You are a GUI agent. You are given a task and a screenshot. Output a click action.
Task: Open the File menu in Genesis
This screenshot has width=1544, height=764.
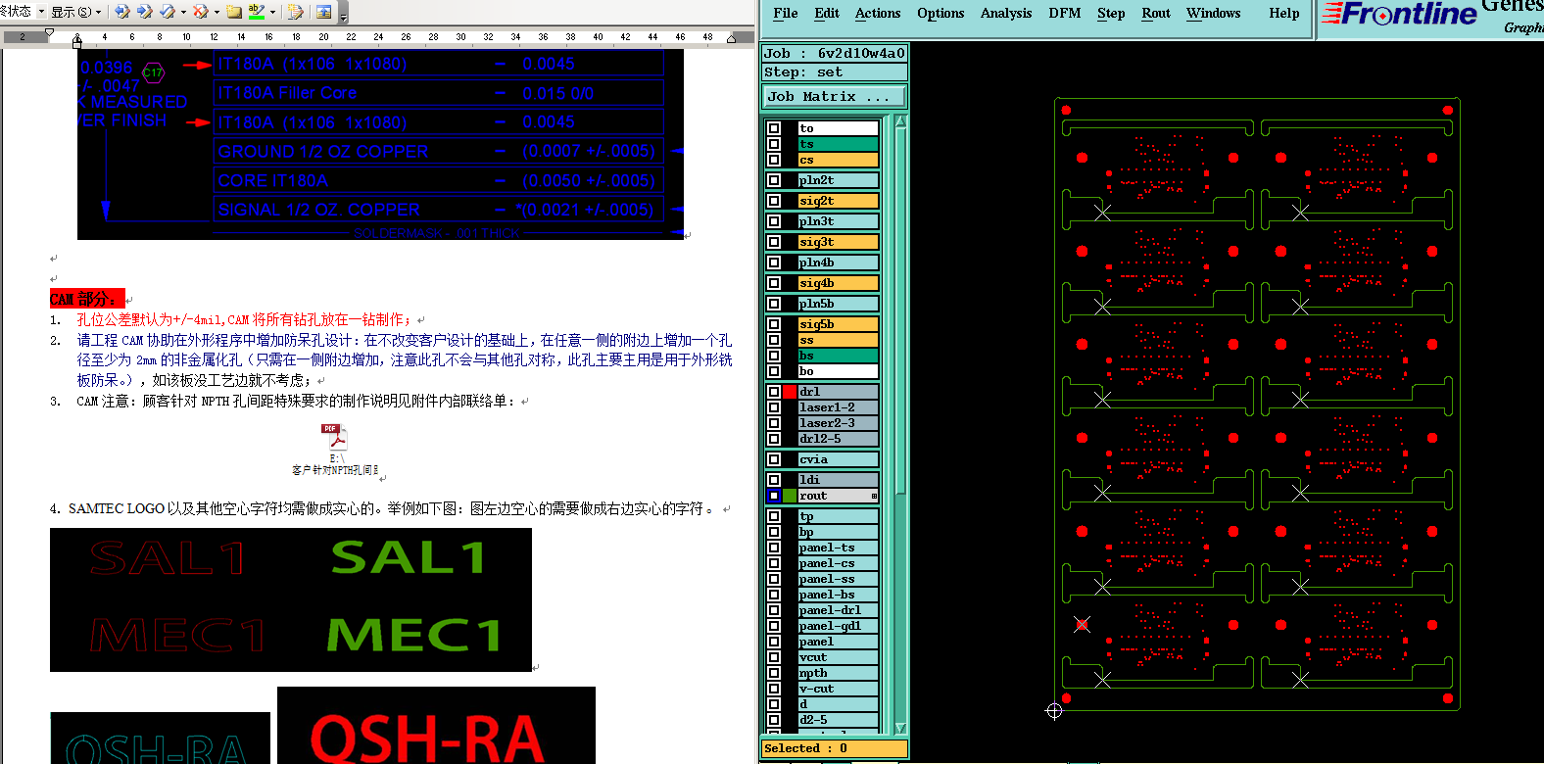[x=786, y=14]
